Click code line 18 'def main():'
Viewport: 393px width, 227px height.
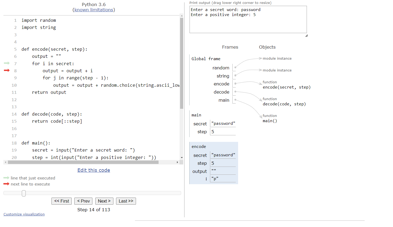[x=36, y=143]
